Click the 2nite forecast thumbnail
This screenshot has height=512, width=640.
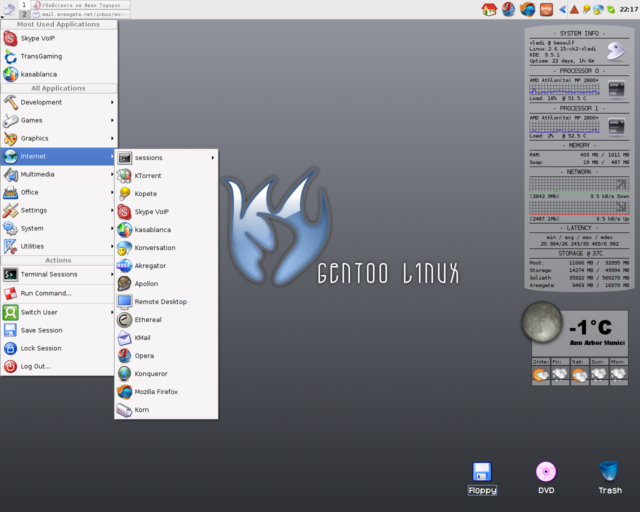(540, 375)
